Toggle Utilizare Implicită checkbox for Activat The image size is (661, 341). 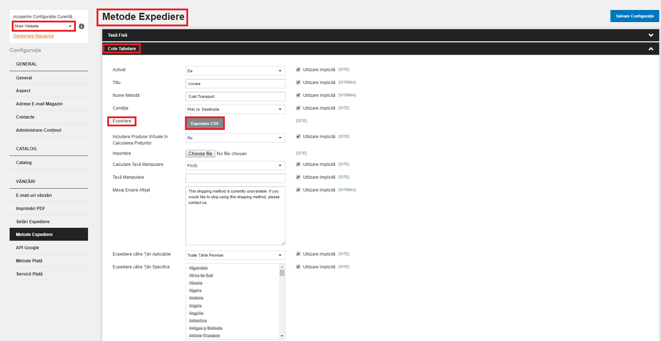[298, 69]
